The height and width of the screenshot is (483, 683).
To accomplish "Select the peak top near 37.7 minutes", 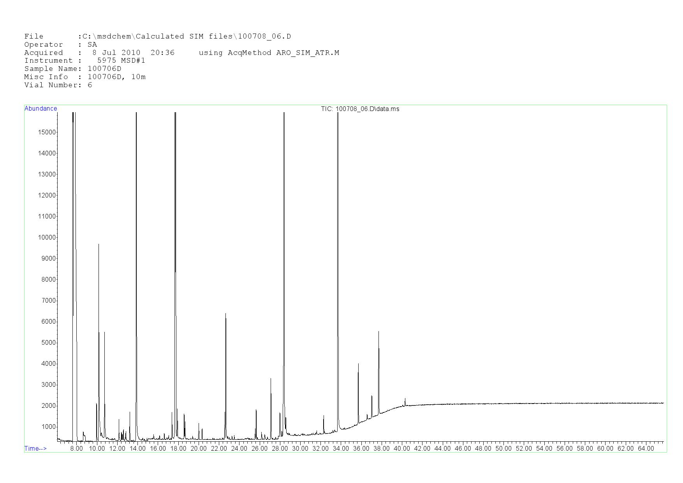I will pyautogui.click(x=378, y=332).
